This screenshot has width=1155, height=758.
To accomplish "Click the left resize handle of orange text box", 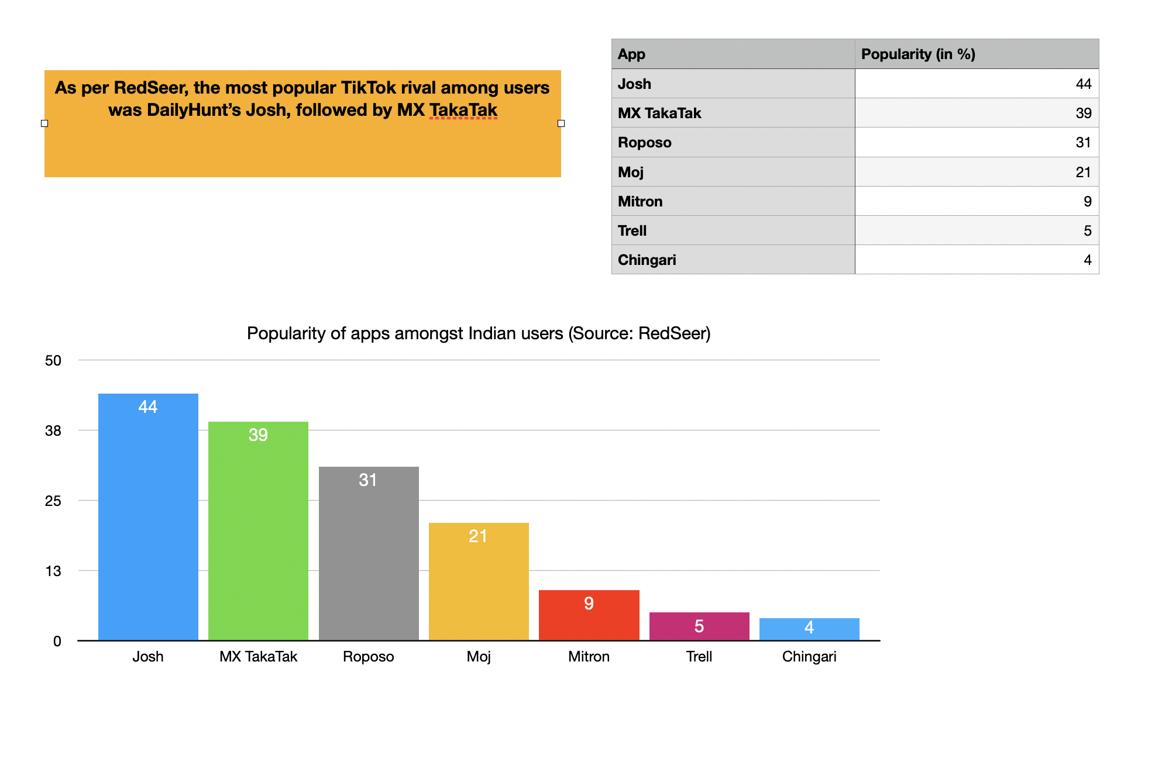I will pos(44,123).
